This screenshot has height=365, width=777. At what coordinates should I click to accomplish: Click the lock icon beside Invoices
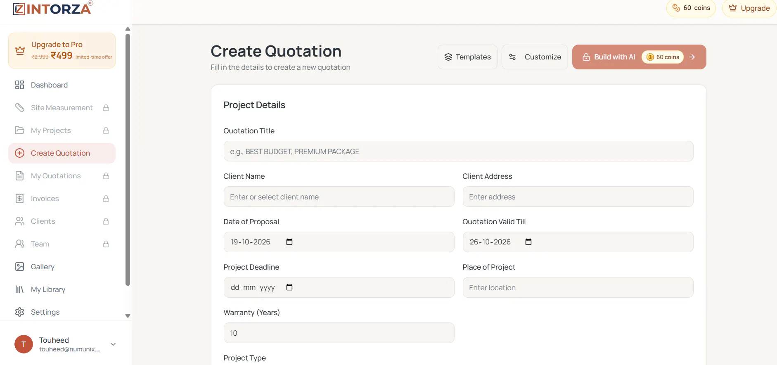coord(106,199)
